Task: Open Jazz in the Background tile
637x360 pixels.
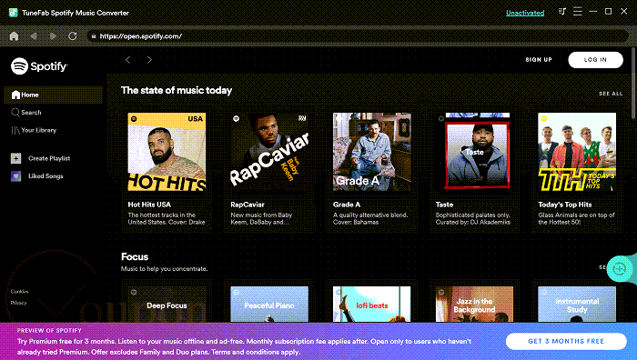Action: [474, 304]
